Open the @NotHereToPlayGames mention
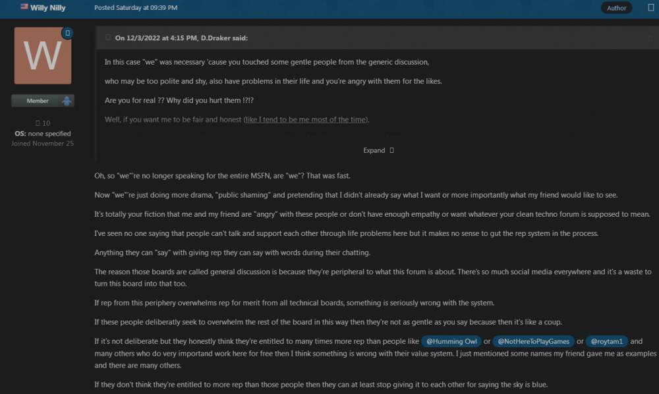The width and height of the screenshot is (659, 394). [533, 341]
